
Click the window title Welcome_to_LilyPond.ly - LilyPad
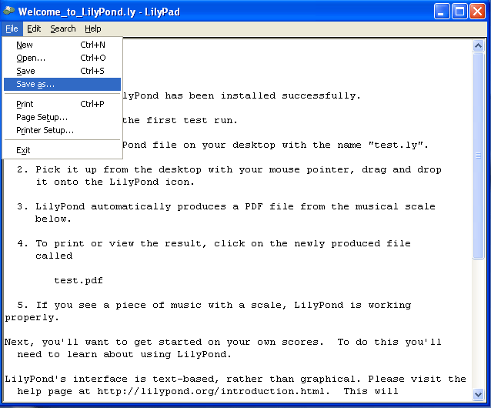coord(99,12)
